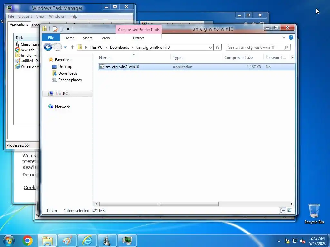Go back with the blue Back arrow

pos(48,47)
